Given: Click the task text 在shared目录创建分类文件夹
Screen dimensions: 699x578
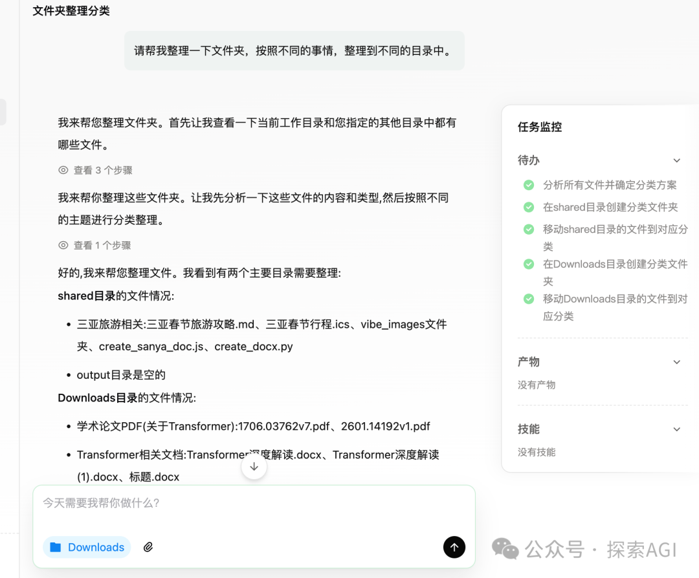Looking at the screenshot, I should pyautogui.click(x=610, y=207).
